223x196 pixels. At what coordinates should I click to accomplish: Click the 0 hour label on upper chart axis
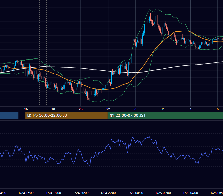pyautogui.click(x=135, y=109)
